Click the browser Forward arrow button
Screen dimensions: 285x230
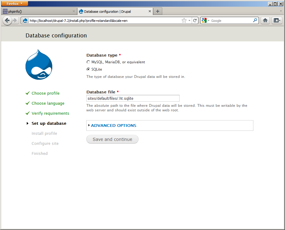point(15,20)
